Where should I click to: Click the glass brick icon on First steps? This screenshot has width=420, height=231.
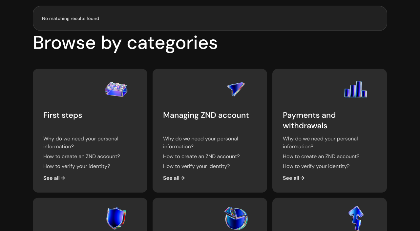tap(116, 90)
